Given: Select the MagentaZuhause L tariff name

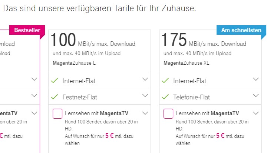Looking at the screenshot, I should click(x=74, y=63).
